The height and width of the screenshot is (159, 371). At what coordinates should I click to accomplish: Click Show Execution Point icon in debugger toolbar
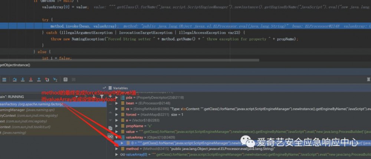[x=4, y=79]
